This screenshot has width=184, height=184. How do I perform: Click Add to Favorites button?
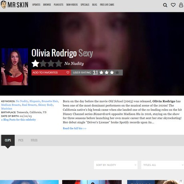tap(51, 72)
